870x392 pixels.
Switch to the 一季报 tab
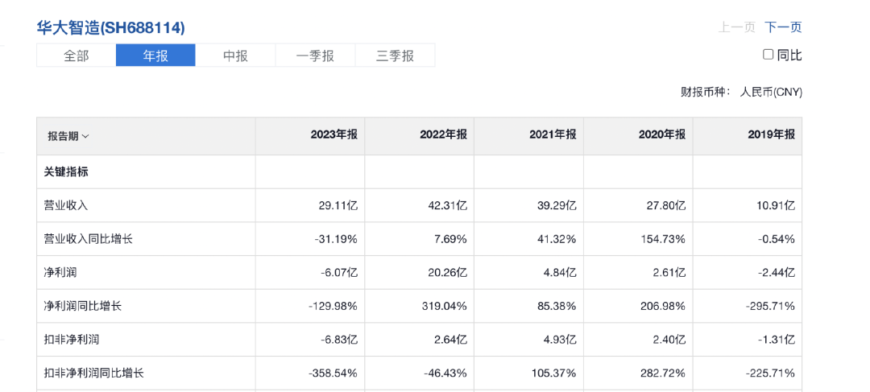(315, 56)
